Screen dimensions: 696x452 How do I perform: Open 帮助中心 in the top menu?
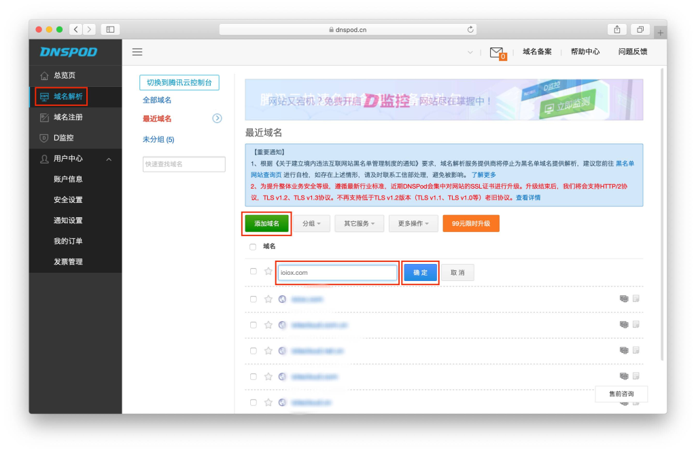point(585,52)
